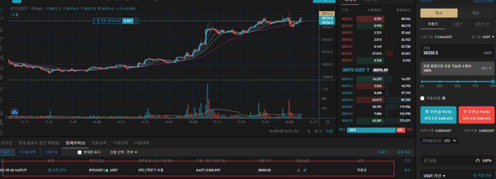Cancel the chart order line via X icon
Image resolution: width=496 pixels, height=179 pixels.
[136, 21]
